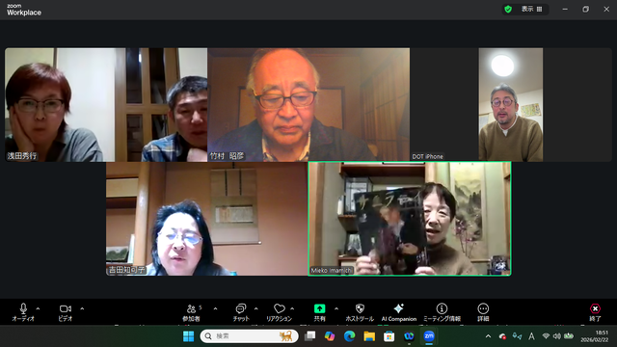The width and height of the screenshot is (617, 347).
Task: Click the 浅田秀行 name label
Action: click(x=22, y=156)
